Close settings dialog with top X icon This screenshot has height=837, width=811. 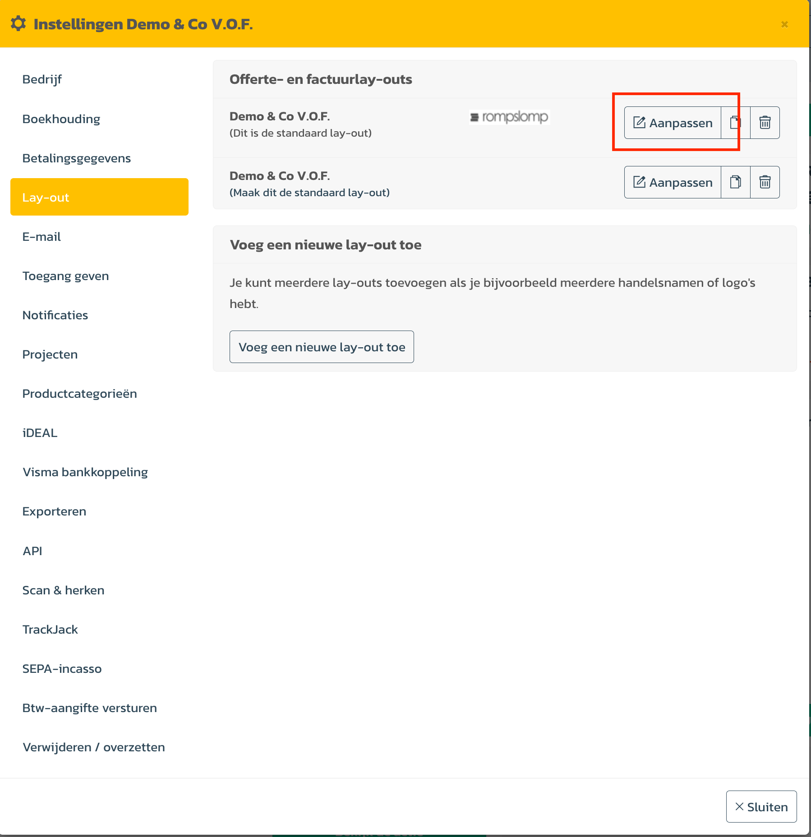[x=784, y=24]
